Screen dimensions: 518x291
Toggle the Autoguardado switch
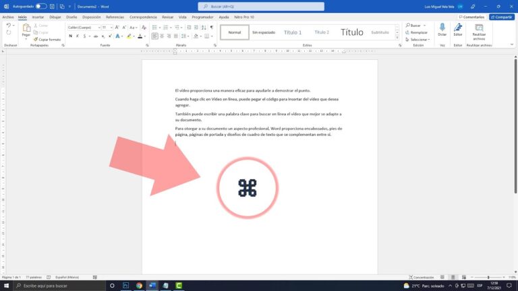[41, 6]
